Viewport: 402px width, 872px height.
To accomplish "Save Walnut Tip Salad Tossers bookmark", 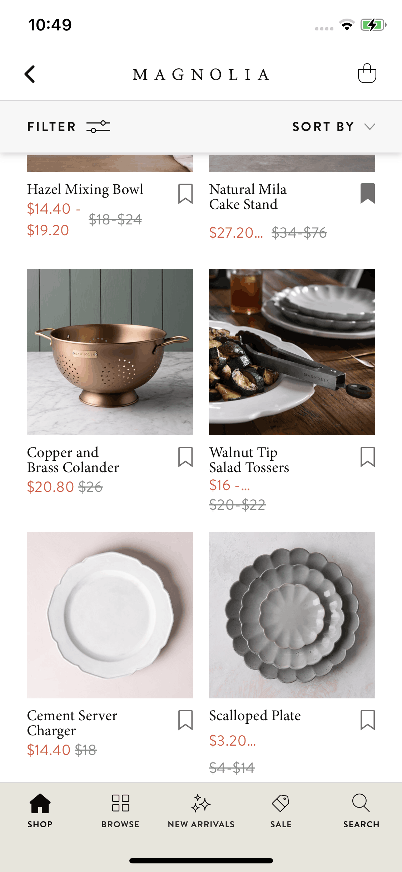I will (x=368, y=457).
